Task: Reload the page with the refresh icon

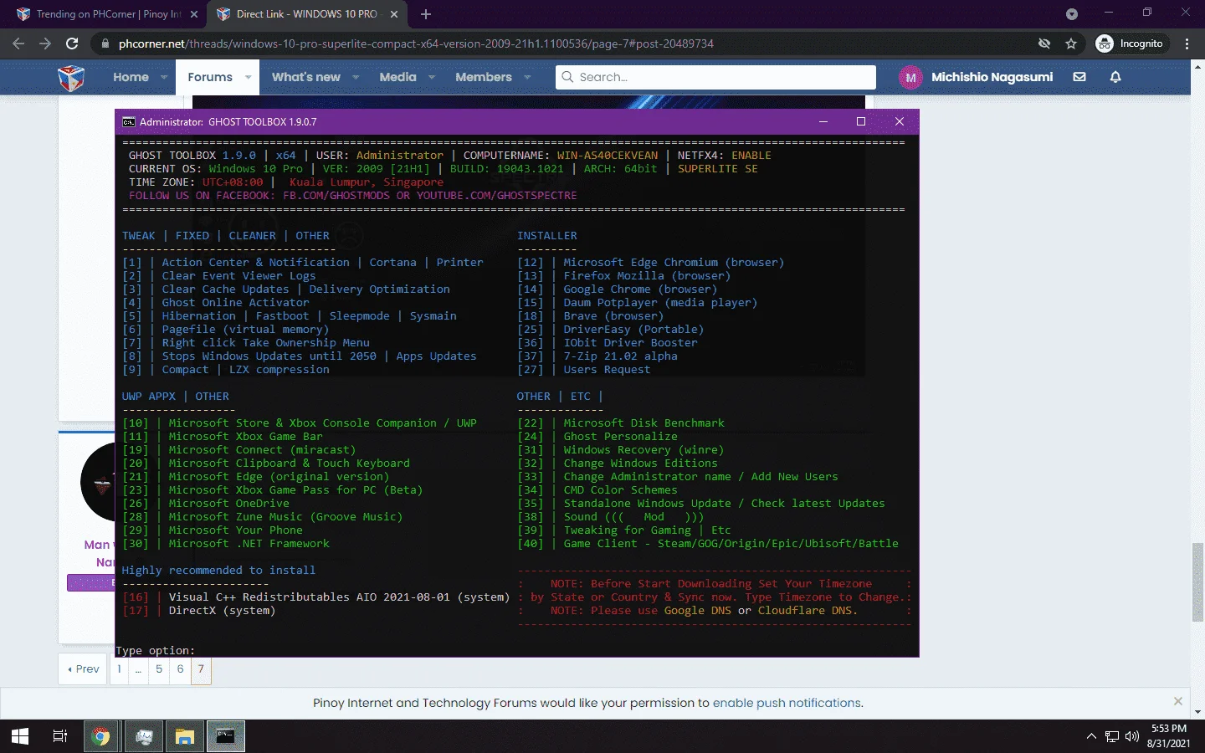Action: point(72,44)
